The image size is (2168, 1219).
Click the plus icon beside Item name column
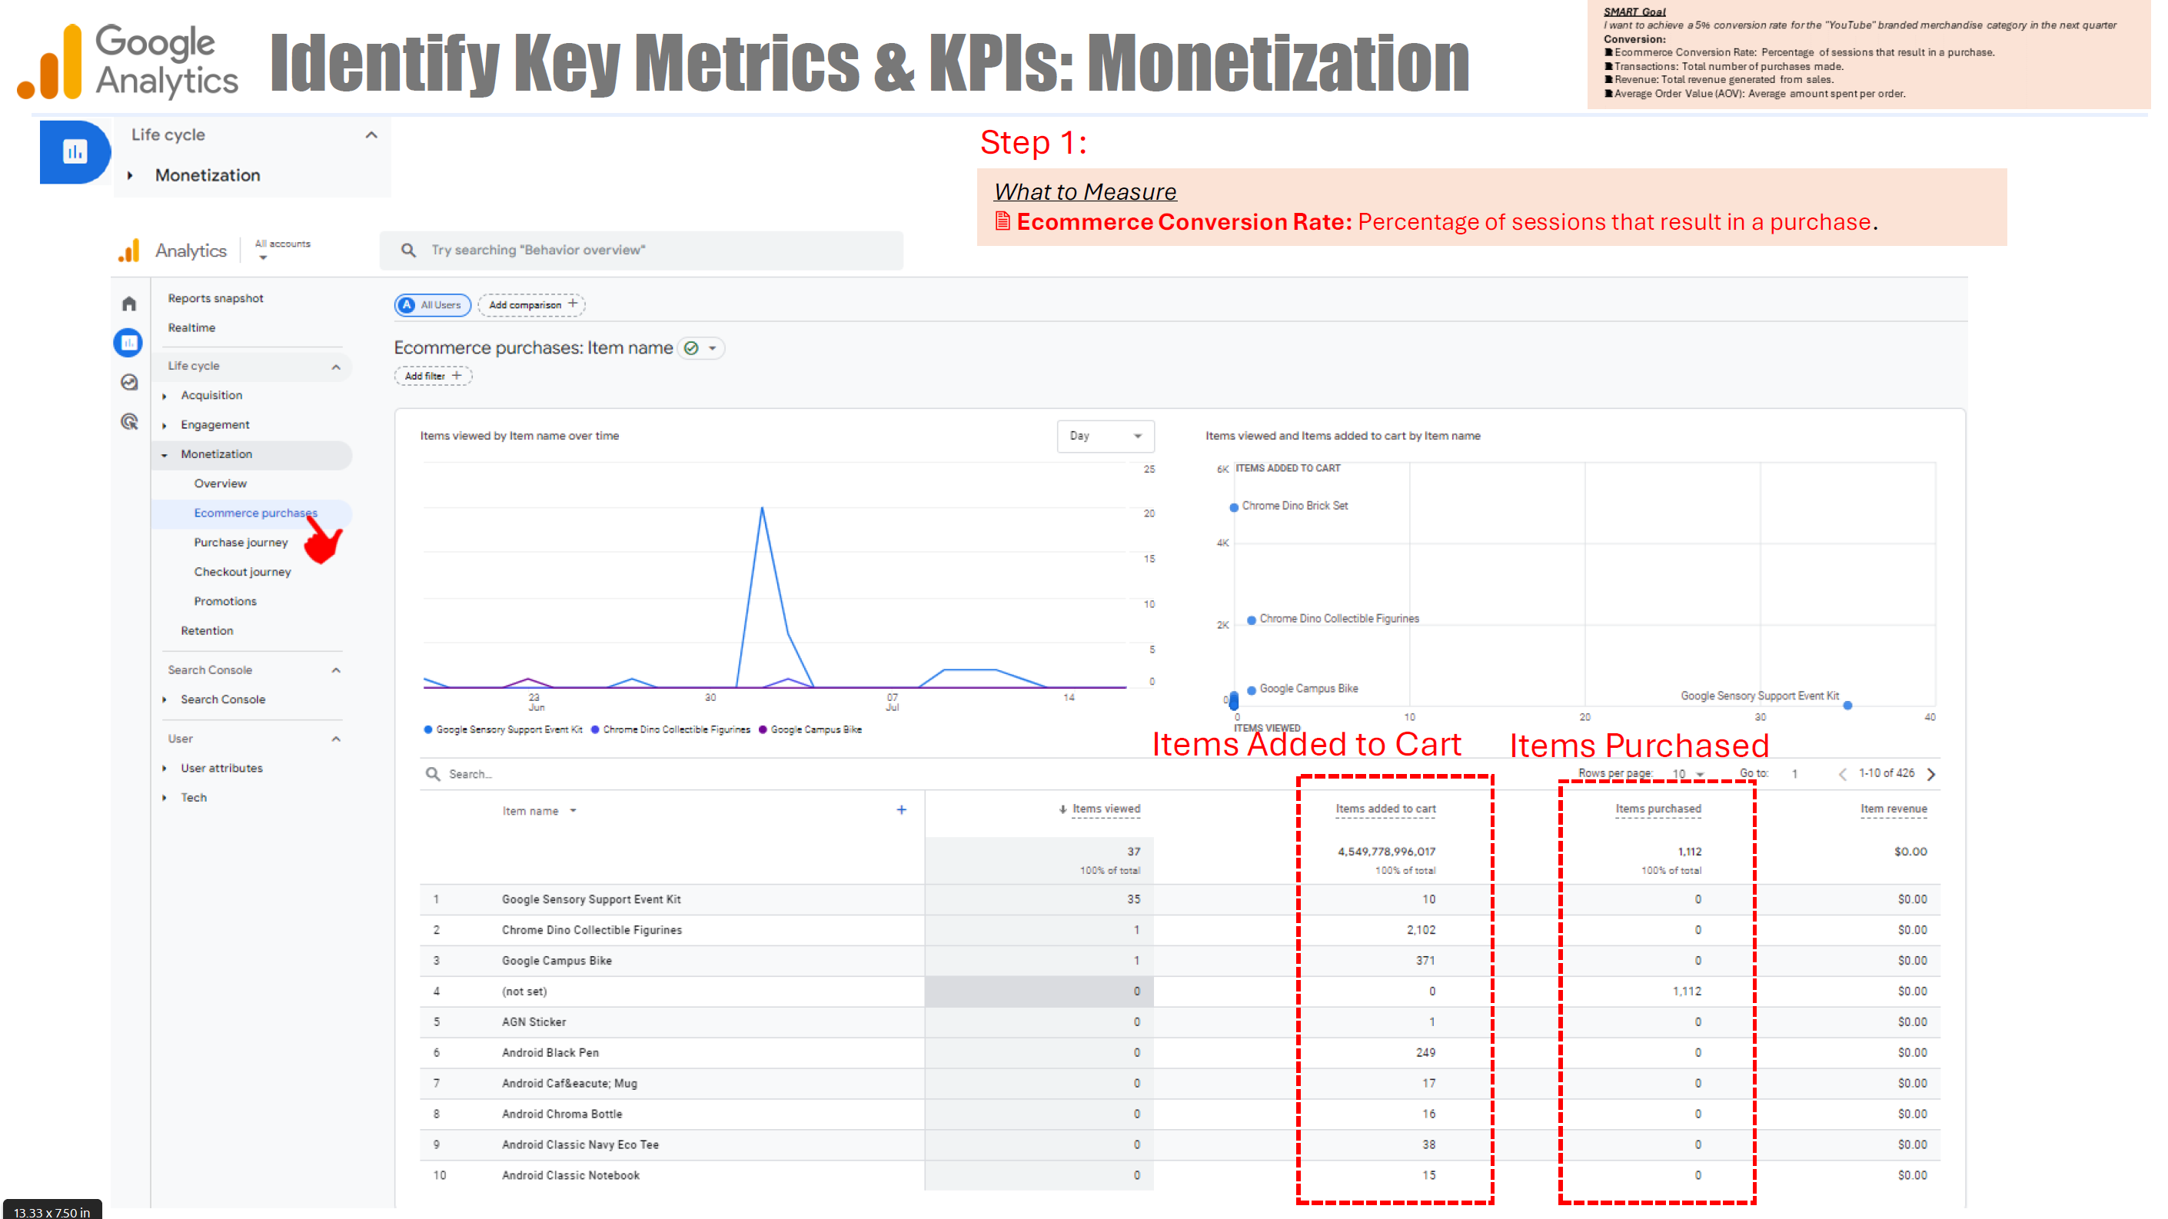tap(901, 809)
